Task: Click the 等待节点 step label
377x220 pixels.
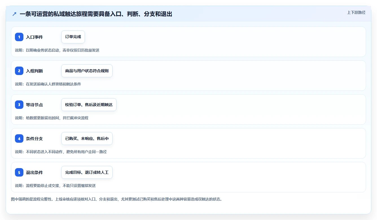Action: pos(34,105)
